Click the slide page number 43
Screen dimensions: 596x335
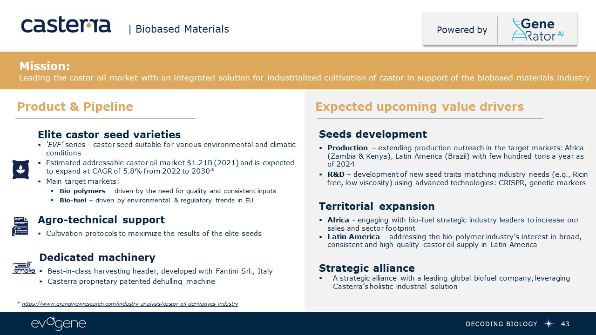coord(565,324)
